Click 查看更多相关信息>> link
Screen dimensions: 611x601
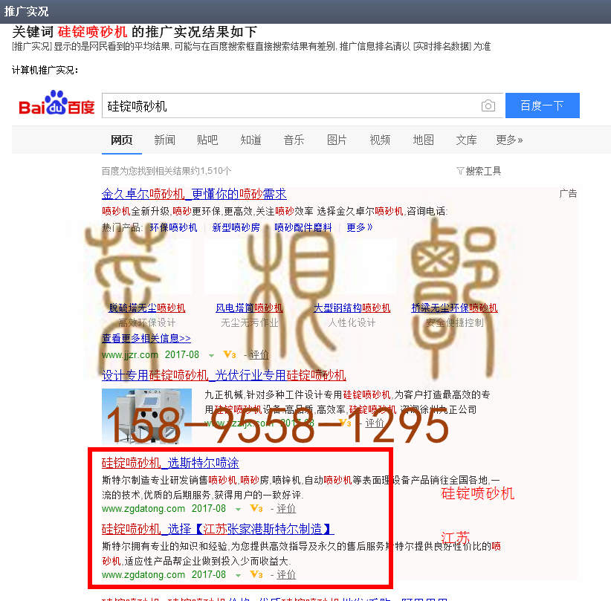(x=146, y=339)
